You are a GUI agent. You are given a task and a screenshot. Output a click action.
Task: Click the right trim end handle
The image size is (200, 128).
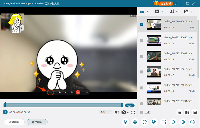(x=122, y=105)
